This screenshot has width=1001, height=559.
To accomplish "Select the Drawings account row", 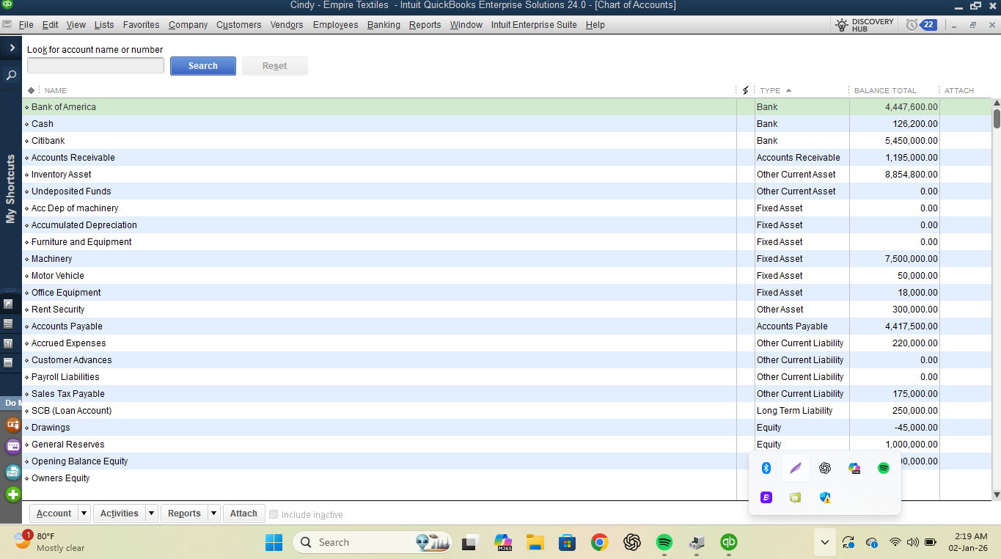I will (x=507, y=428).
